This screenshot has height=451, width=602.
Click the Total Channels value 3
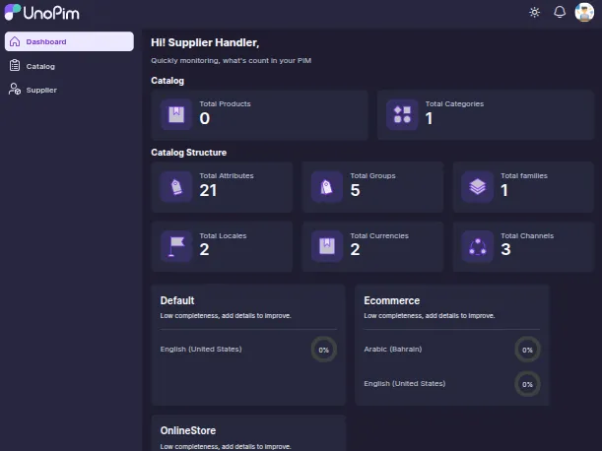505,250
